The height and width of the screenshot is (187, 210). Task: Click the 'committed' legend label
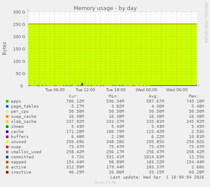point(22,157)
